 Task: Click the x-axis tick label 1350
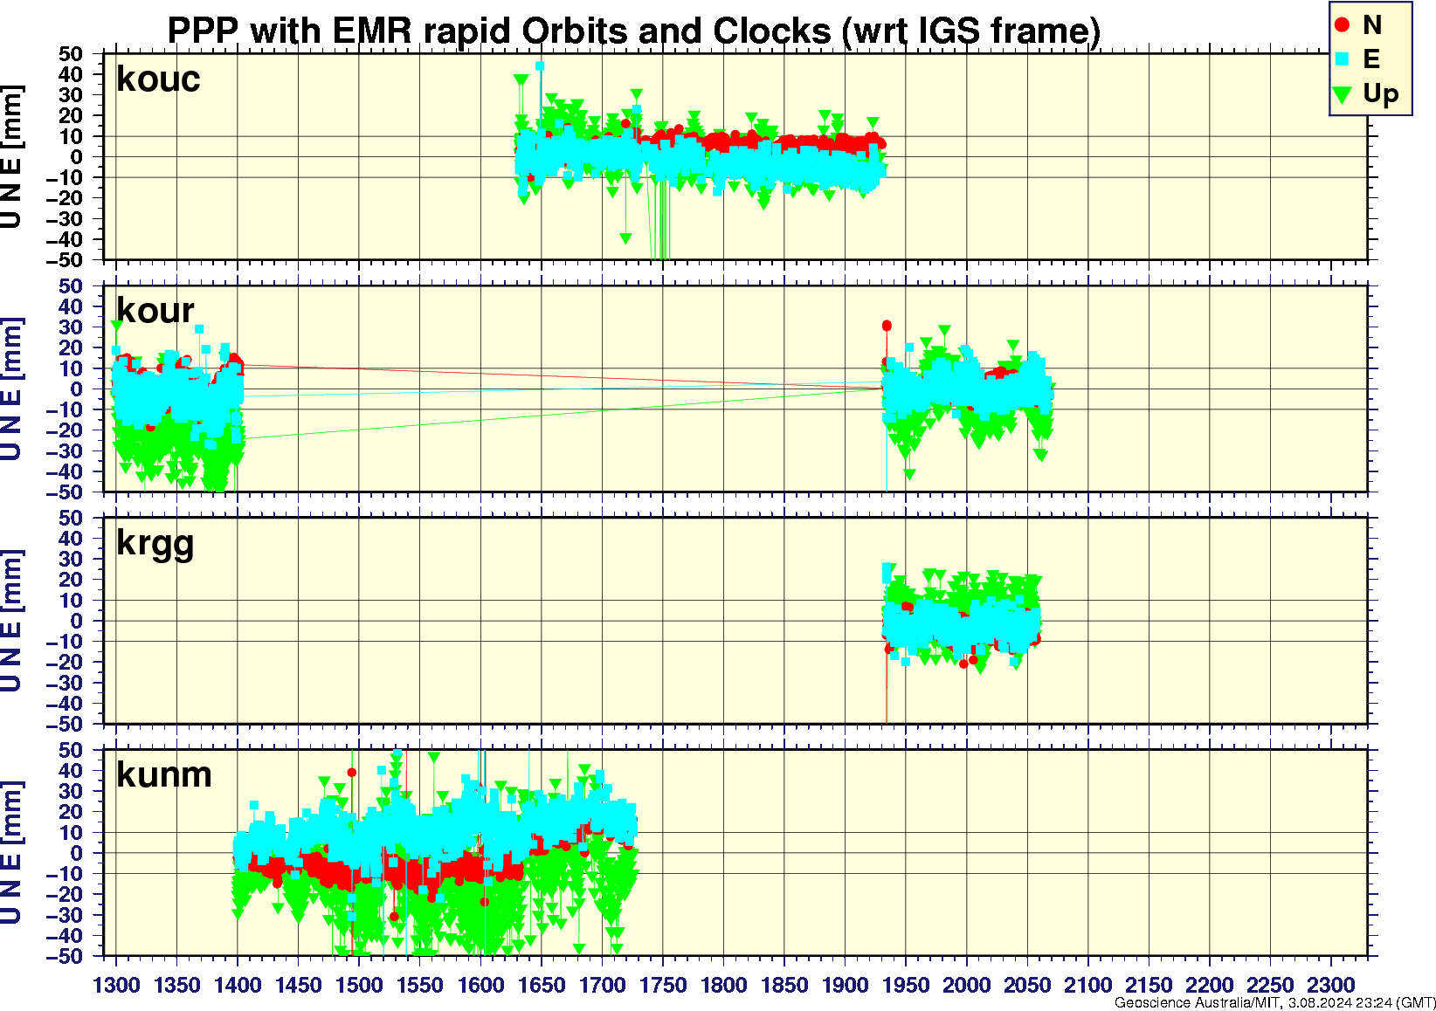click(177, 986)
